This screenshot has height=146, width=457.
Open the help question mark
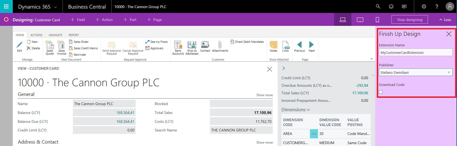tap(437, 6)
